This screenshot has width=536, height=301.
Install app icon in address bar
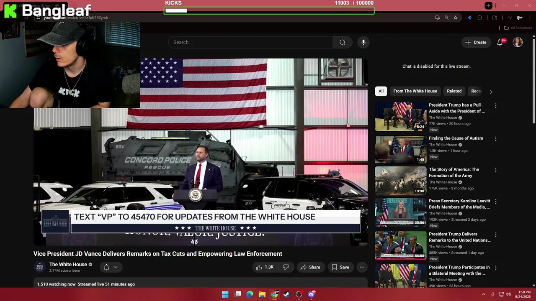[x=438, y=18]
